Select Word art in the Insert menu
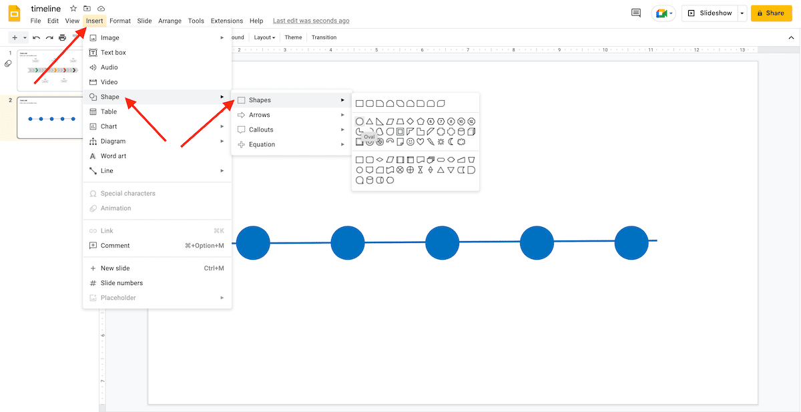The image size is (801, 412). tap(158, 156)
